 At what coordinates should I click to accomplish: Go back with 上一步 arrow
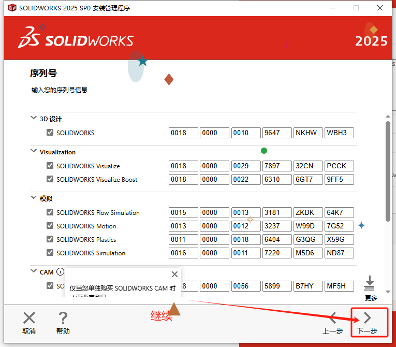[x=333, y=317]
